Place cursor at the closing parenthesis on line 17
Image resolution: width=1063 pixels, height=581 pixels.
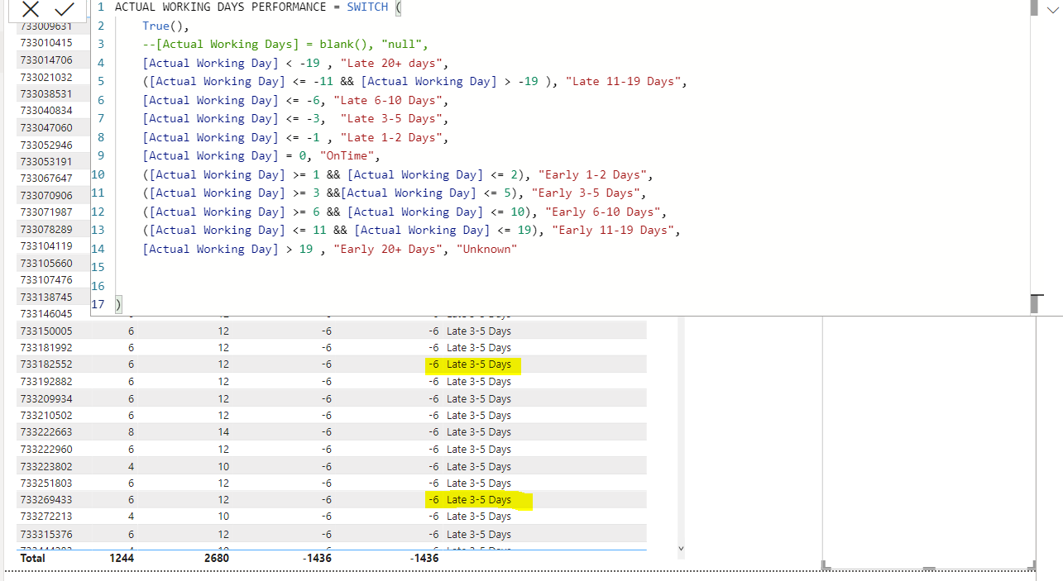118,304
